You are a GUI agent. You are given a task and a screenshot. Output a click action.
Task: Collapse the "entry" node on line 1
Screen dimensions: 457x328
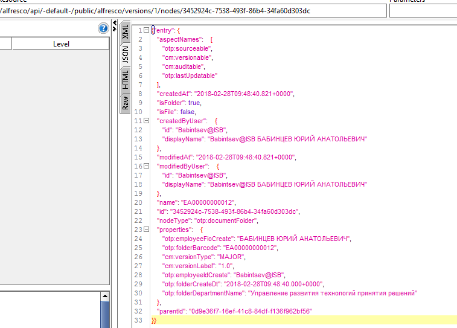[x=146, y=30]
